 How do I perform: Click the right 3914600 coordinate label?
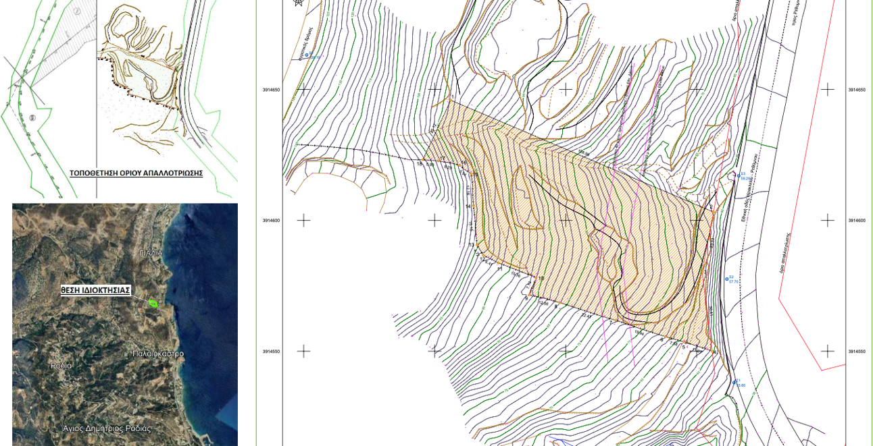857,221
